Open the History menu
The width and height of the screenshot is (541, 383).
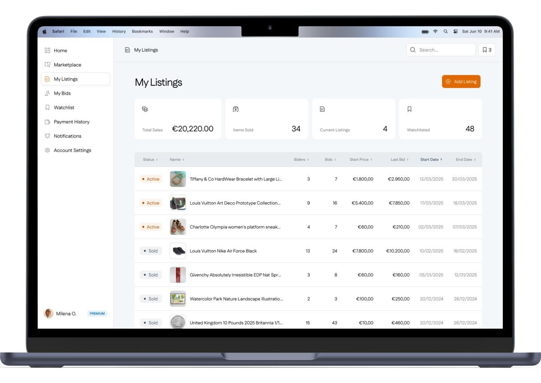pyautogui.click(x=119, y=31)
